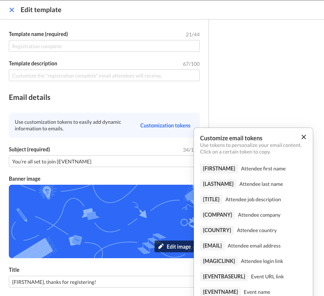324x296 pixels.
Task: Click the 'Attendee company' text
Action: tap(259, 215)
